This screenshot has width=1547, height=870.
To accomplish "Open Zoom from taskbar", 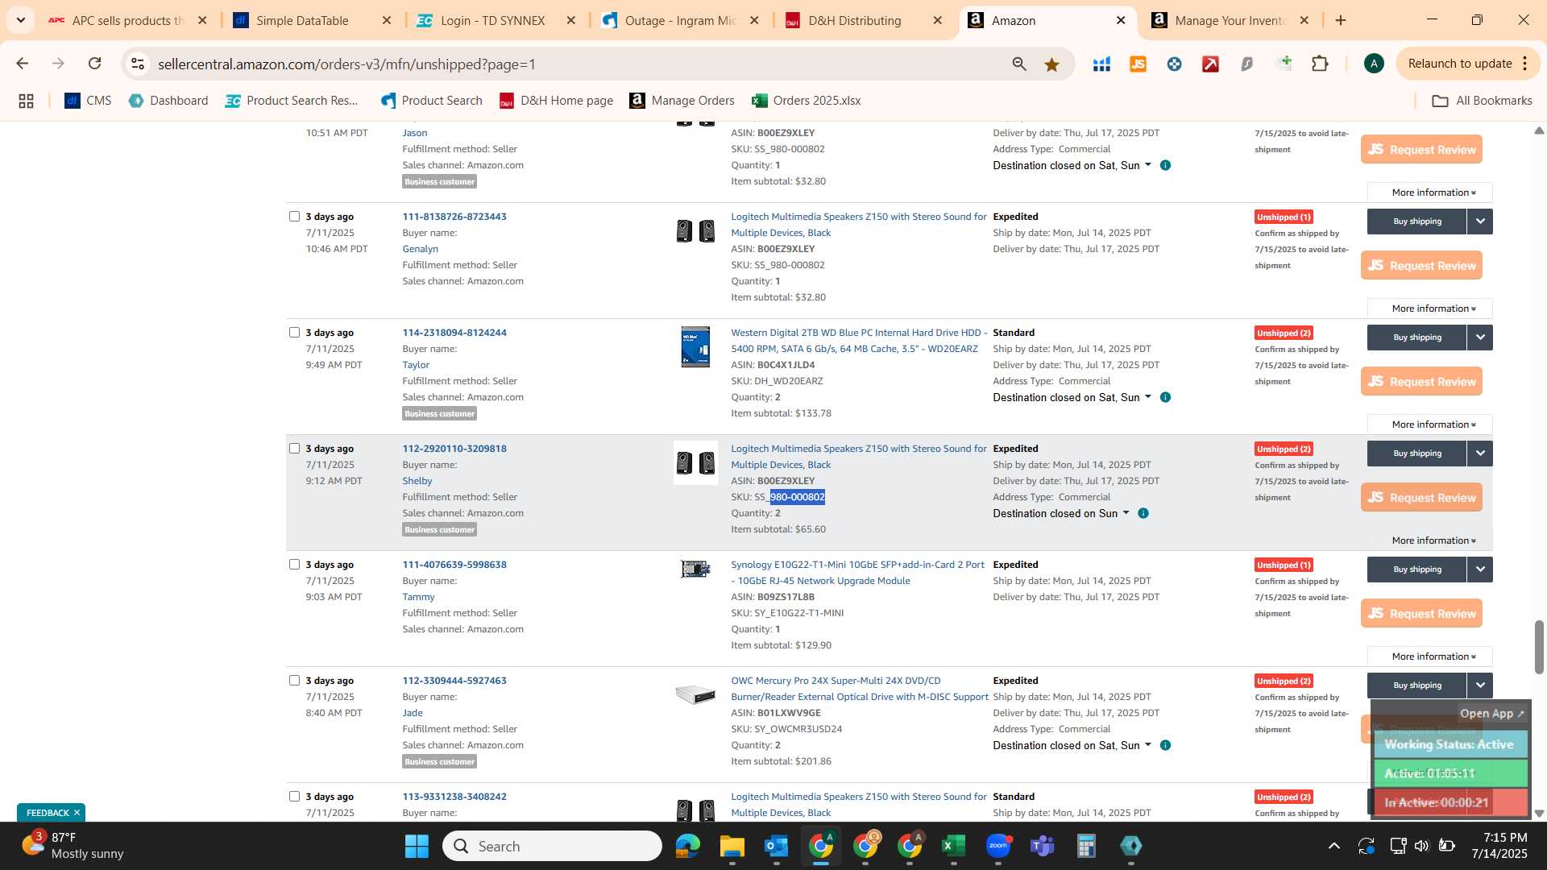I will (x=997, y=846).
